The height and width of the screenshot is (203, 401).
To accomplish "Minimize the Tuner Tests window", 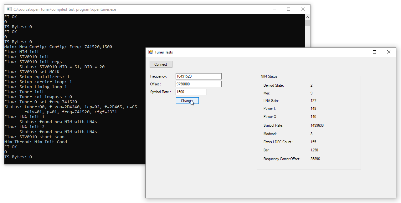I will 360,52.
